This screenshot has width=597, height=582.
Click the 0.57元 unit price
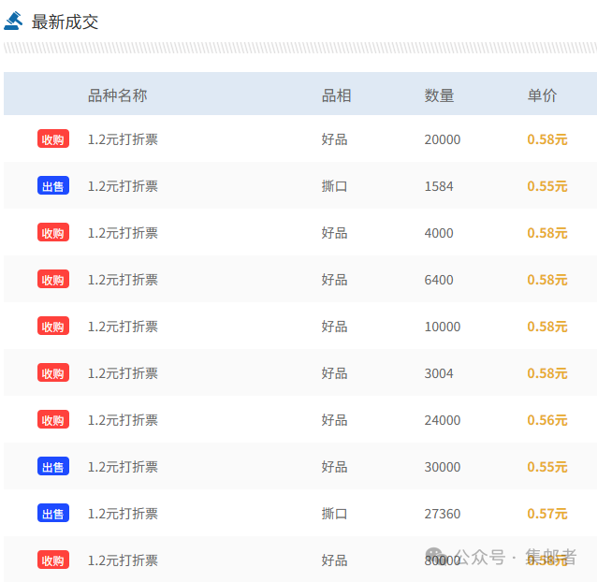[x=547, y=514]
